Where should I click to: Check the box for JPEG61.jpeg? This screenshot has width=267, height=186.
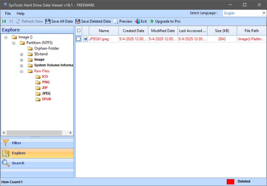[78, 39]
